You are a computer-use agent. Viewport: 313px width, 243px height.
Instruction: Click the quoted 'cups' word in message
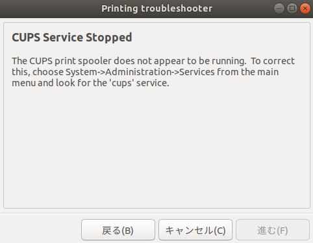pyautogui.click(x=121, y=83)
